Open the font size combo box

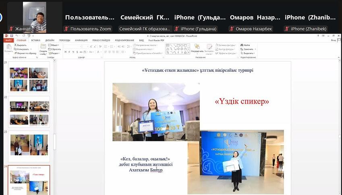85,46
